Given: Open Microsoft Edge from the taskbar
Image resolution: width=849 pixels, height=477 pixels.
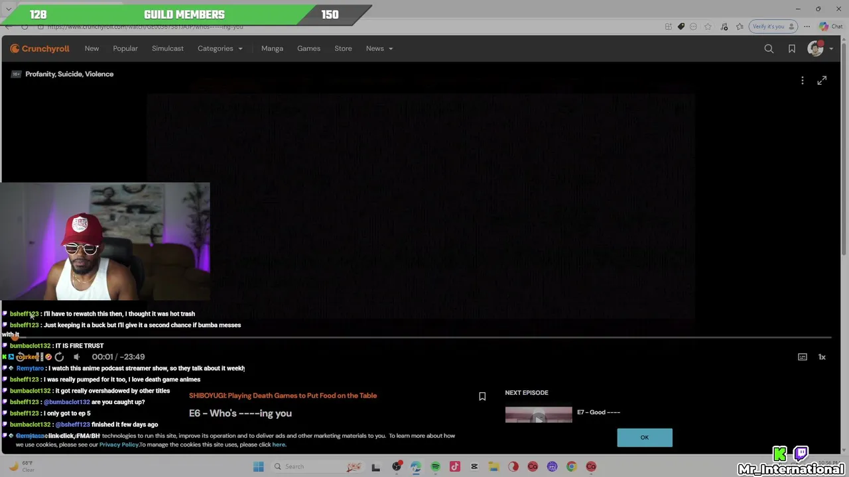Looking at the screenshot, I should [415, 466].
